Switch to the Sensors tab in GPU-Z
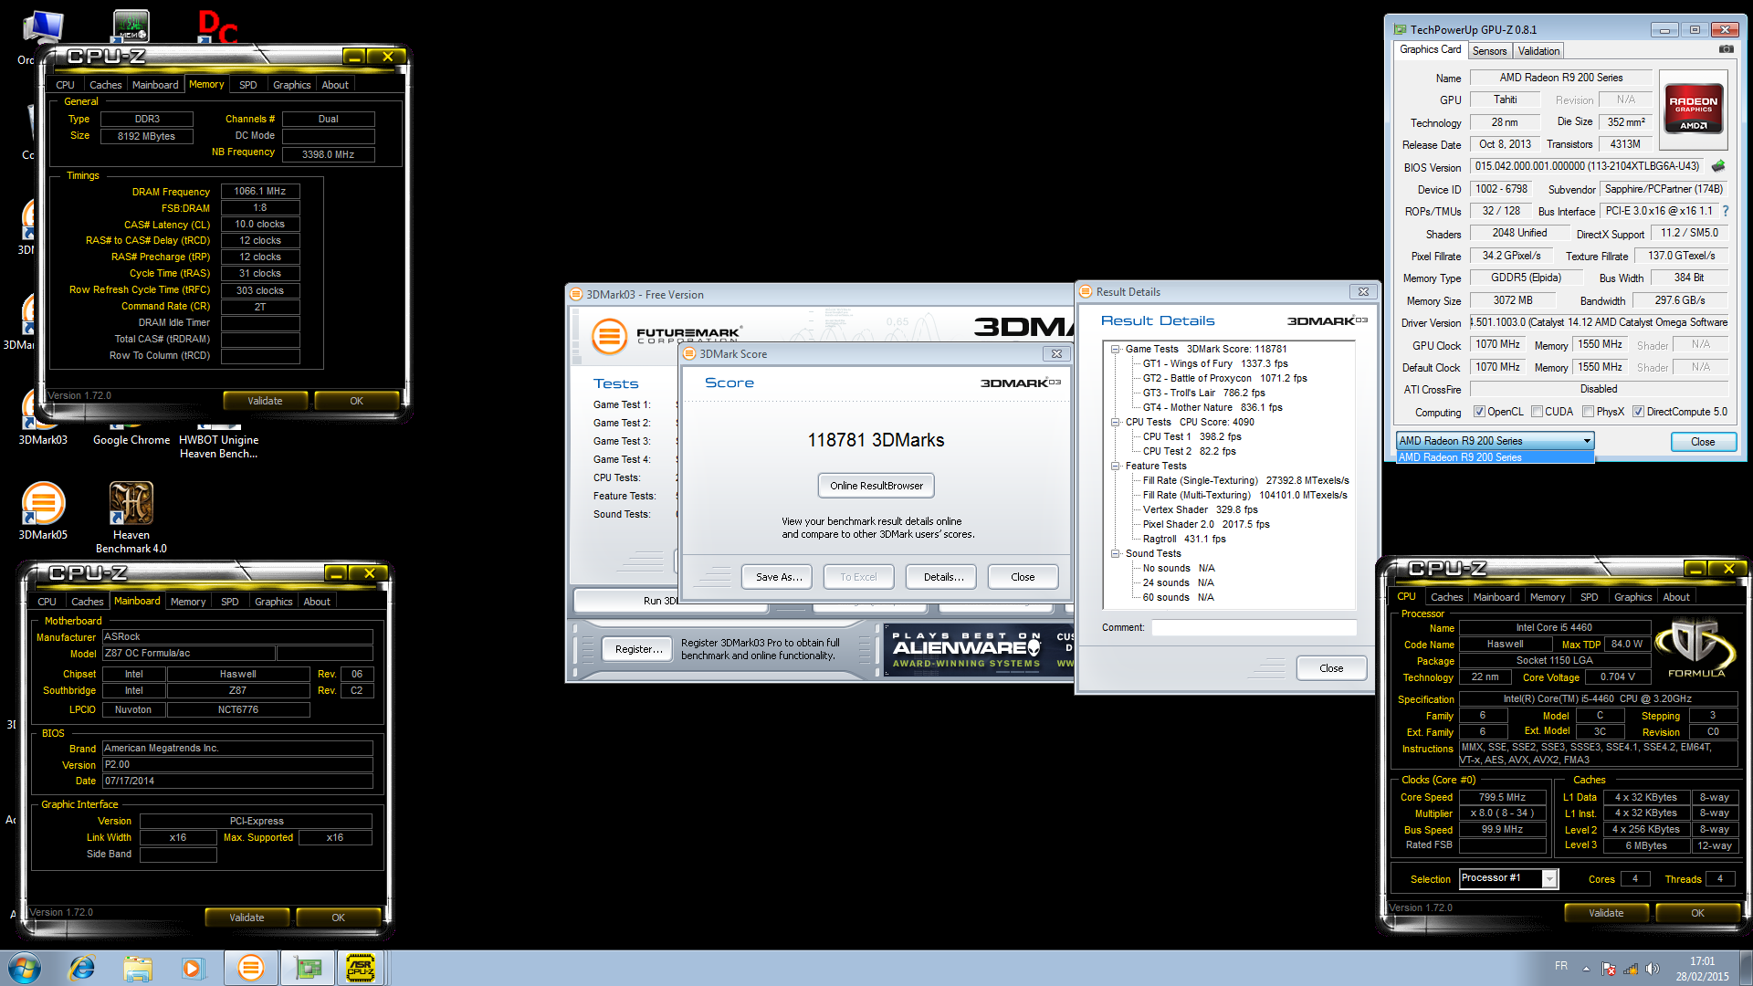1753x986 pixels. 1489,51
